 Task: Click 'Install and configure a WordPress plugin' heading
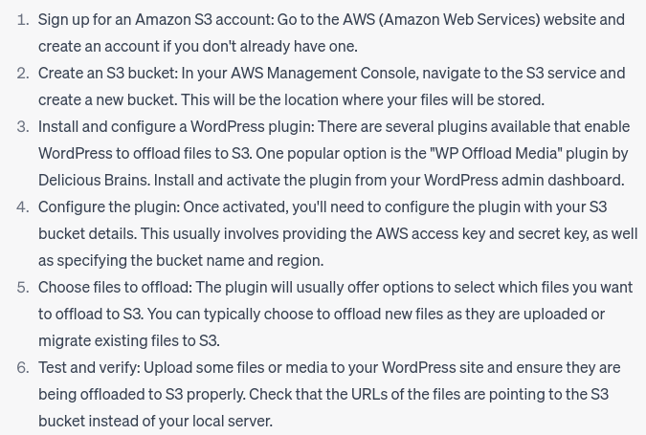click(175, 127)
